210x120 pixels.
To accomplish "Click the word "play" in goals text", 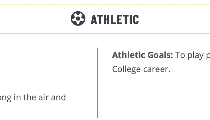I will pyautogui.click(x=195, y=55).
